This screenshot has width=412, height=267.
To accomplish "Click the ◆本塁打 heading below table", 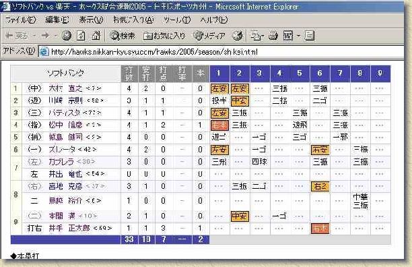I will tap(25, 256).
